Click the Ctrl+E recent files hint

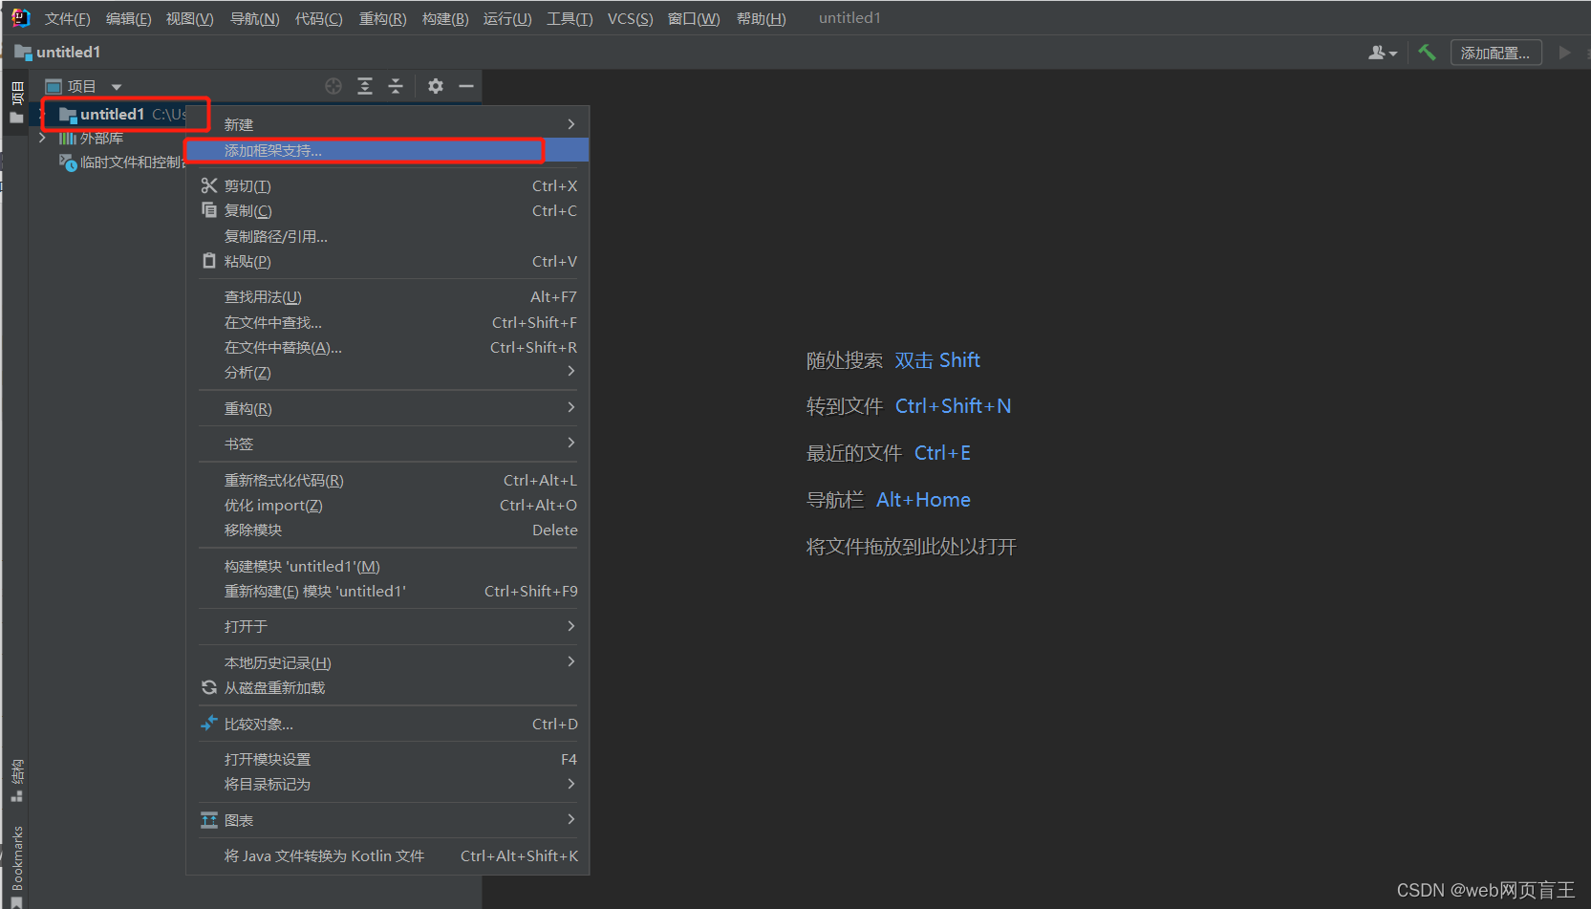coord(942,453)
